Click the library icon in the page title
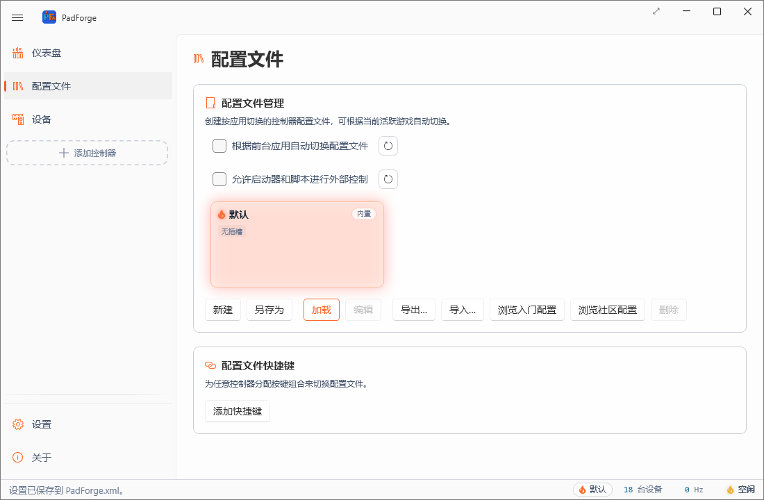Image resolution: width=764 pixels, height=500 pixels. pos(199,58)
